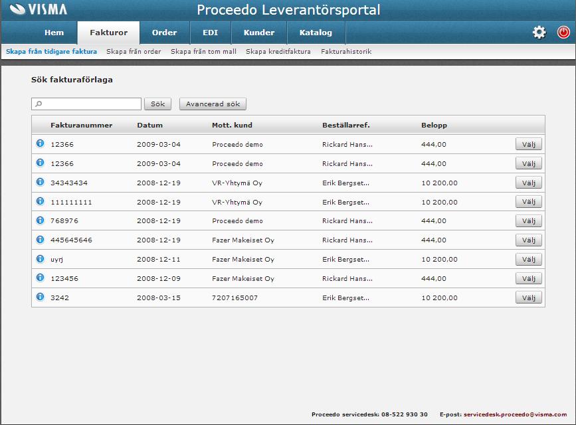576x425 pixels.
Task: Show info for invoice 3242
Action: click(40, 296)
